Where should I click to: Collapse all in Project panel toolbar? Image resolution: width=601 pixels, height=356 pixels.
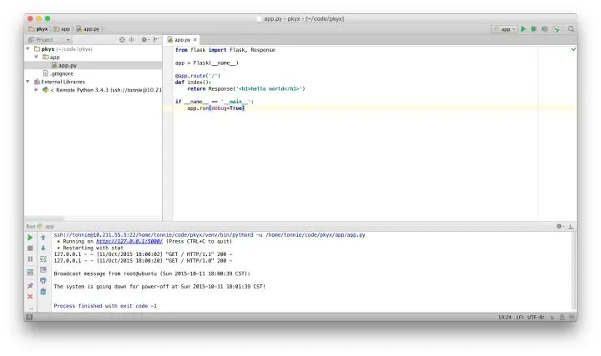pos(132,39)
